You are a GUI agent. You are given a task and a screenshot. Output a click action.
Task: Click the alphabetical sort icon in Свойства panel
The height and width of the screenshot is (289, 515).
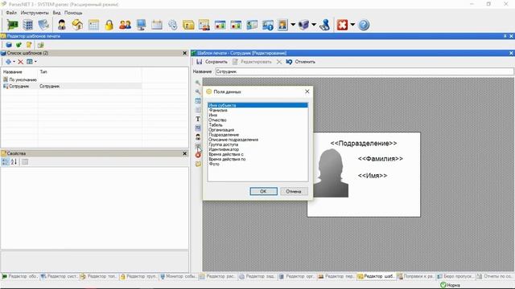[14, 161]
